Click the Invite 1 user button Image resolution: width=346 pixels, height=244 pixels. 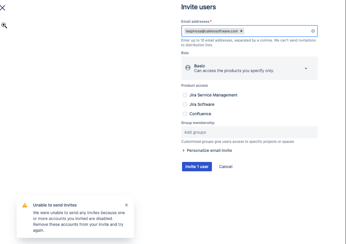pos(197,166)
